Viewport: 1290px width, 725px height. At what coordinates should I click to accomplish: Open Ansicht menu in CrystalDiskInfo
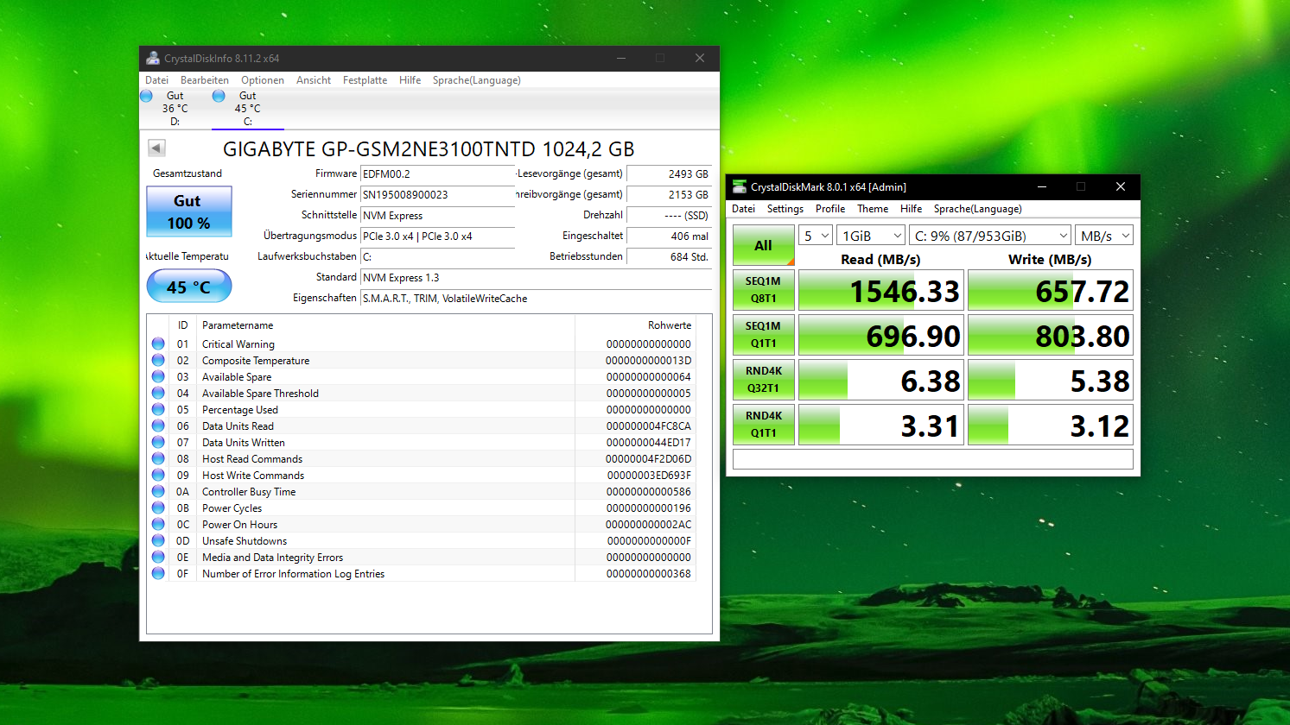point(314,80)
